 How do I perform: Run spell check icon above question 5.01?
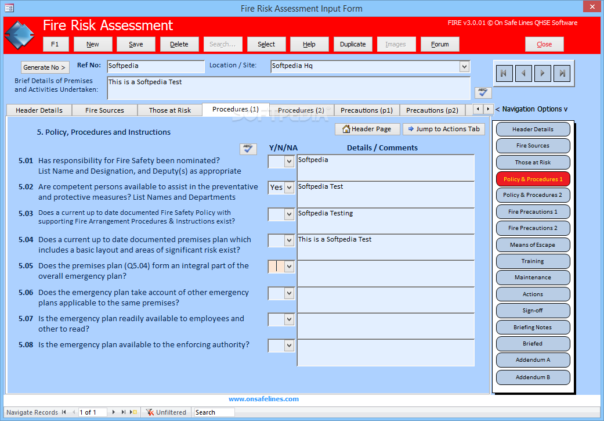pos(248,149)
